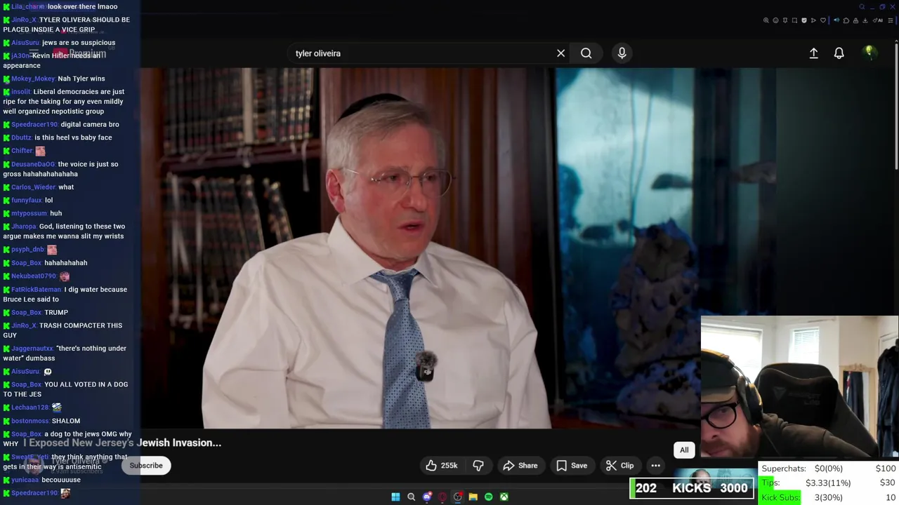899x505 pixels.
Task: Open the extensions puzzle icon in the browser toolbar
Action: (846, 20)
